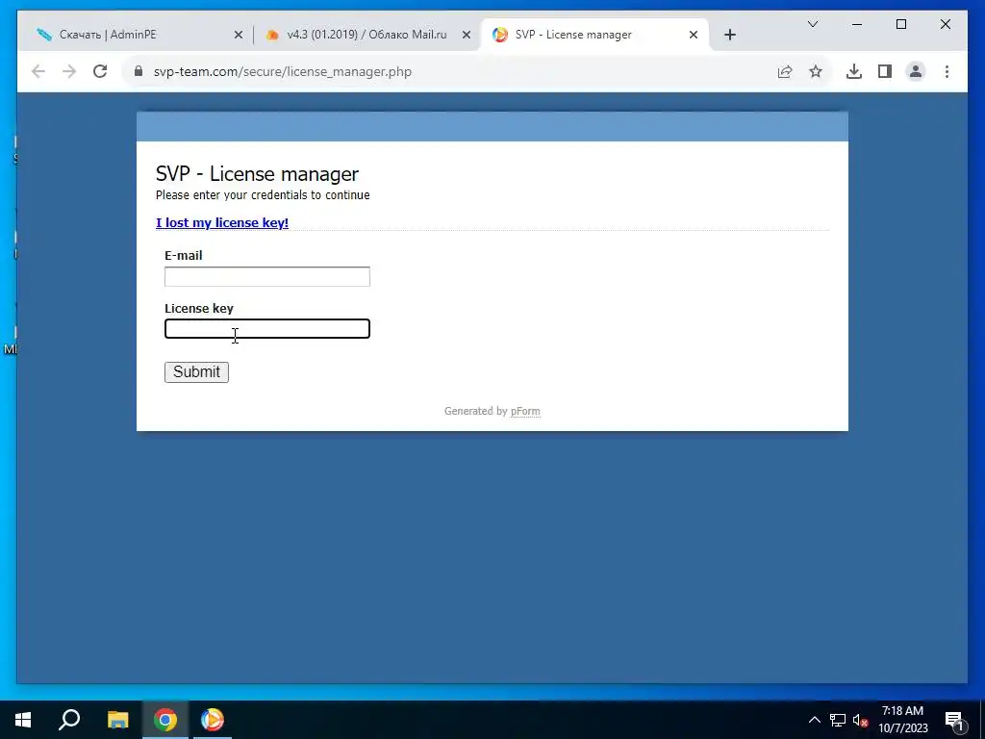
Task: Go back using the browser back arrow
Action: pos(38,71)
